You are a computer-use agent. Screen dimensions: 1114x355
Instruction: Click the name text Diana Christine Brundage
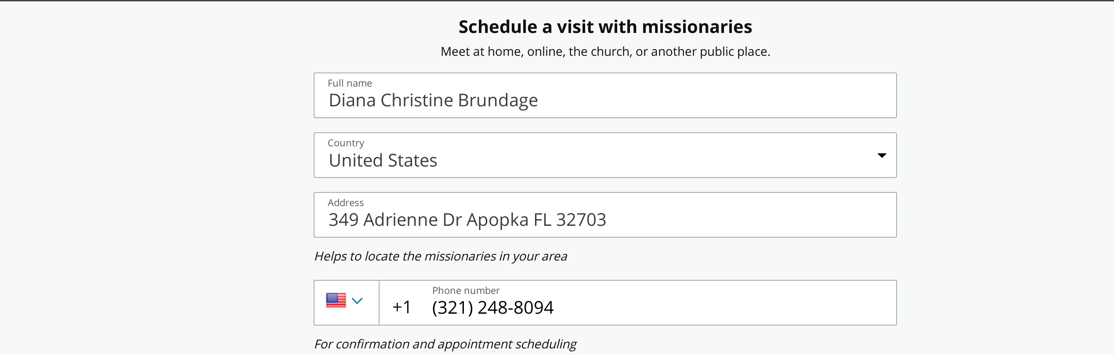tap(433, 101)
